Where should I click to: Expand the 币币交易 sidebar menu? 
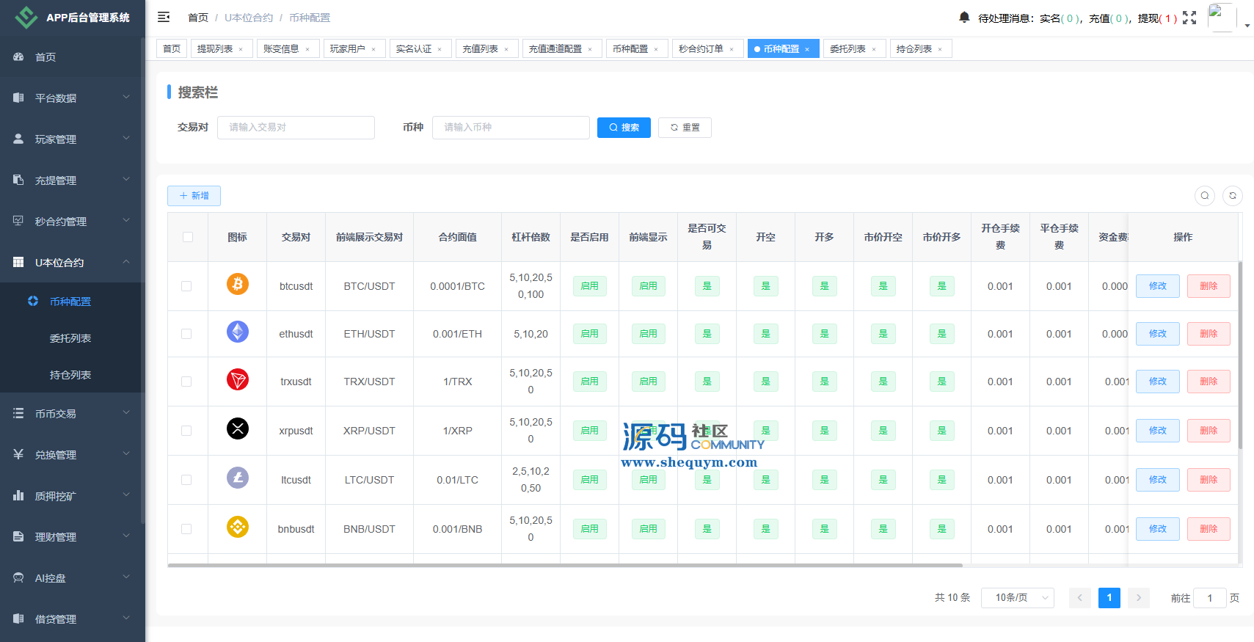click(72, 414)
